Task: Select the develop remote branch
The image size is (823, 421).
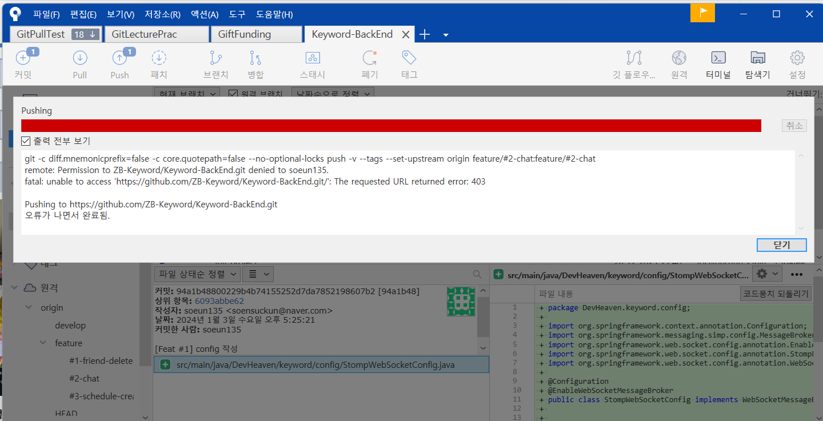Action: pyautogui.click(x=70, y=326)
